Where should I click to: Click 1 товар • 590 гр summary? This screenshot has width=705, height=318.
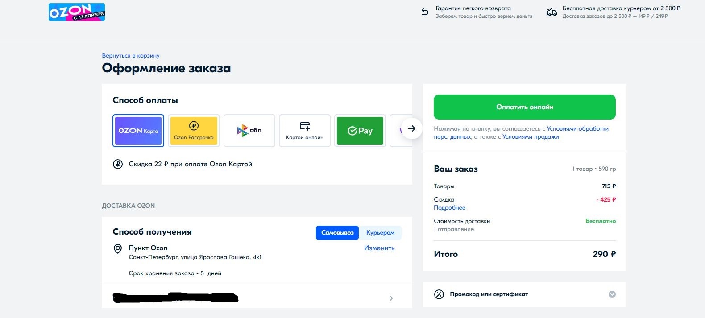pos(594,169)
